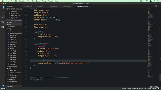Open main.scss in sass folder
161x90 pixels.
pyautogui.click(x=13, y=77)
